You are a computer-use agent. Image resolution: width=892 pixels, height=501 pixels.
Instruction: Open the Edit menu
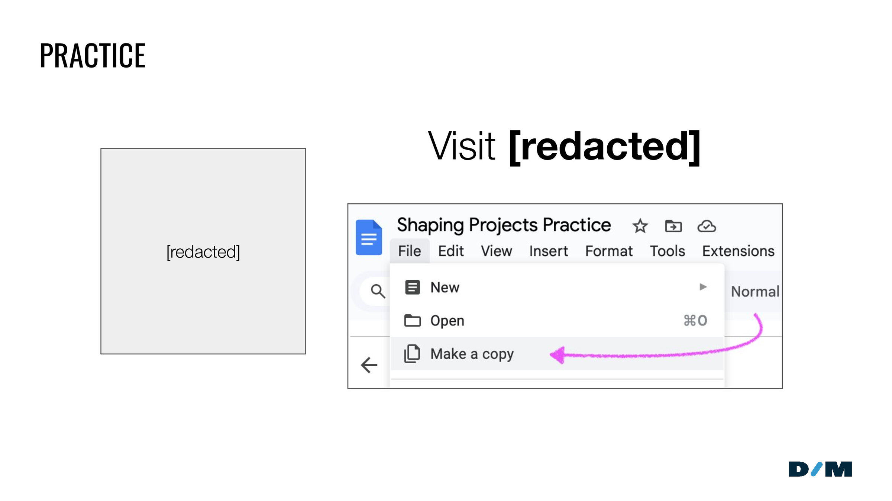pos(451,251)
